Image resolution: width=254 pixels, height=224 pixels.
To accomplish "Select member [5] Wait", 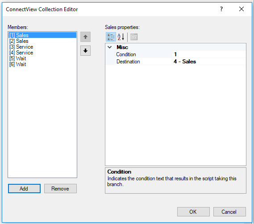I will (42, 58).
